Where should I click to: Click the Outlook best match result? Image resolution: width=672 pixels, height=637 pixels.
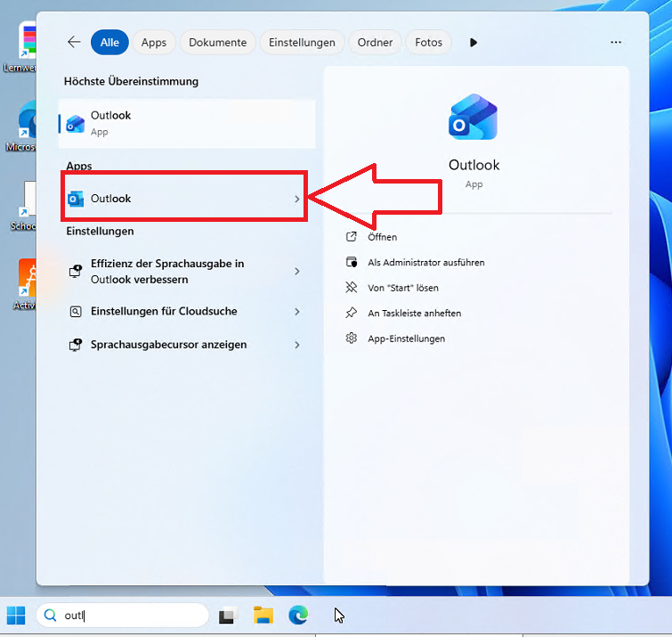187,123
